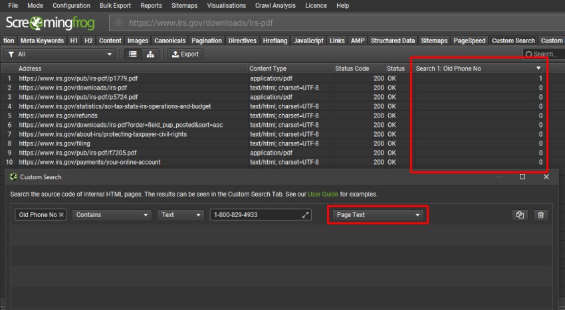Viewport: 565px width, 310px height.
Task: Select the f7205.pdf address row
Action: (78, 153)
